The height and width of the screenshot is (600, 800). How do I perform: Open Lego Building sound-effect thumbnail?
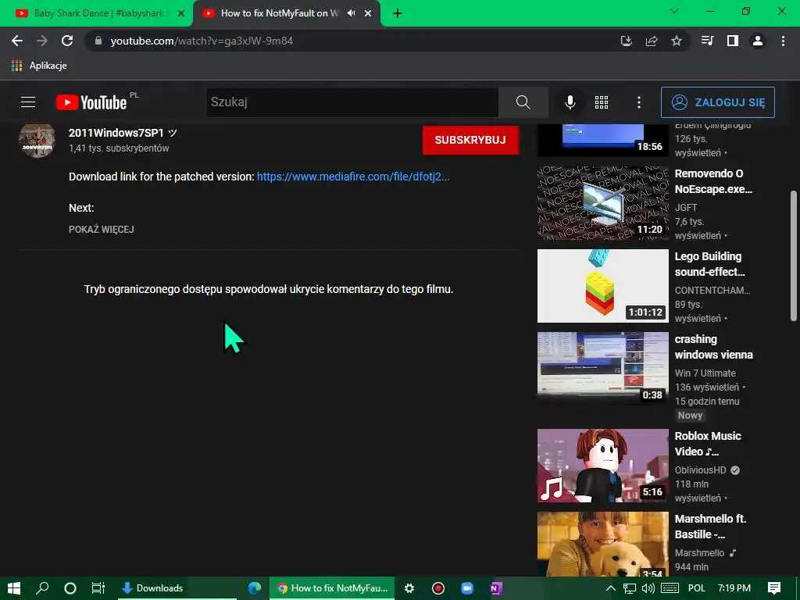click(x=602, y=286)
